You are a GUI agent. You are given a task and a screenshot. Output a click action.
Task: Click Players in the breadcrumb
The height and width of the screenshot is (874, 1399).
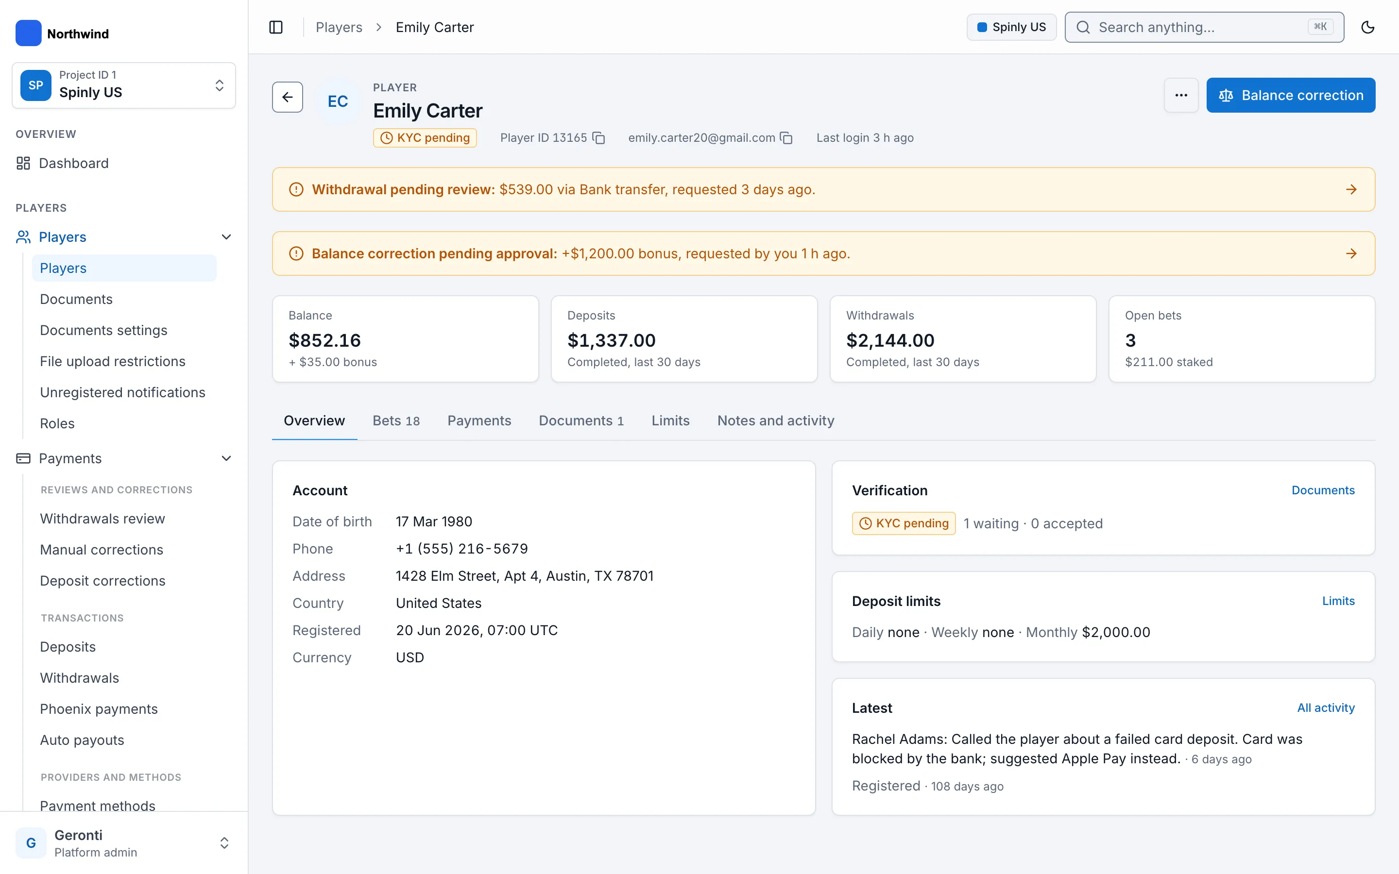click(339, 27)
